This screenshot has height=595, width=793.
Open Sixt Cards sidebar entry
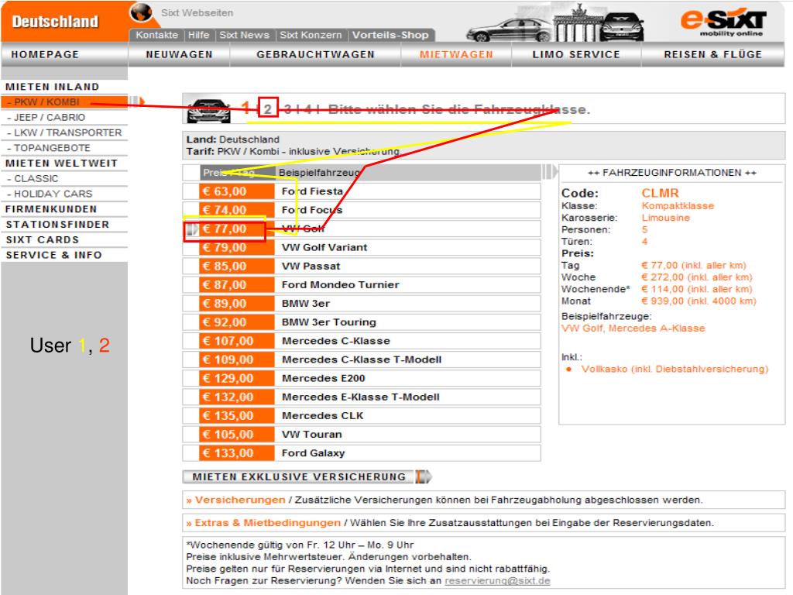pos(42,240)
